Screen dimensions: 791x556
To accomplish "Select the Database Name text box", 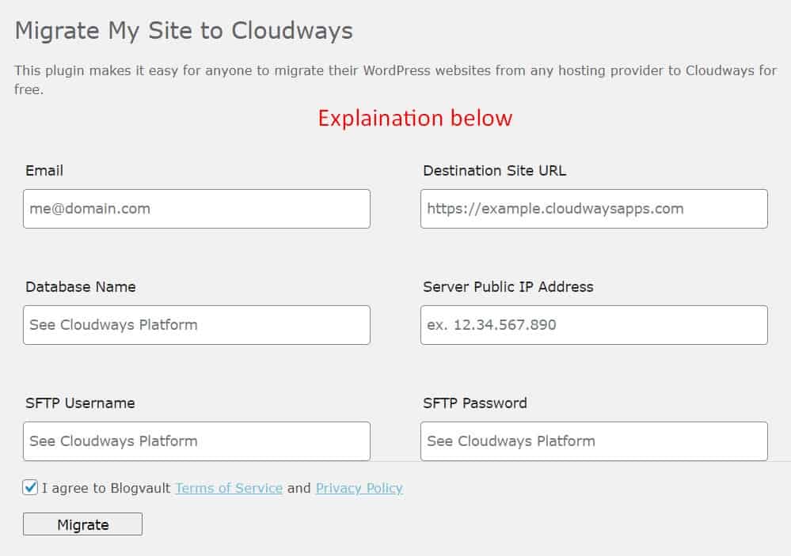I will (x=196, y=325).
